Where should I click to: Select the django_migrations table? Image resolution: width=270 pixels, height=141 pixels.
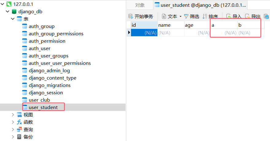pos(49,85)
